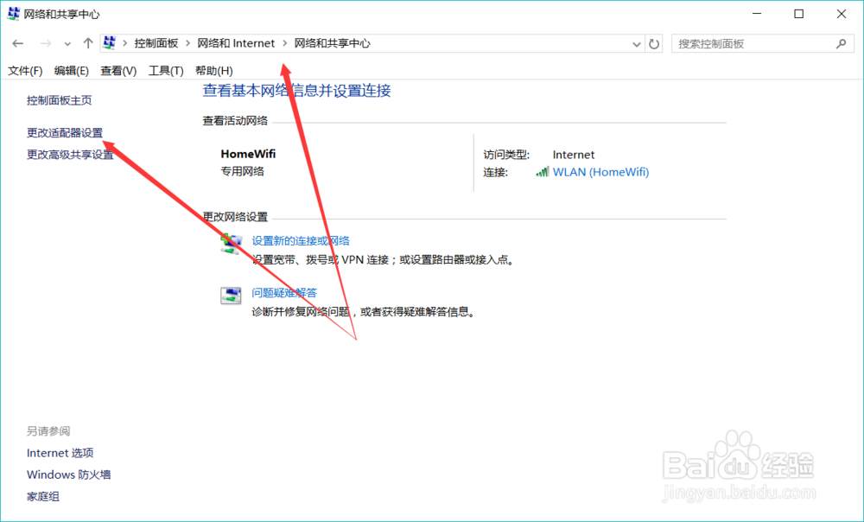Viewport: 864px width, 522px height.
Task: Open the 帮助(H) menu
Action: tap(213, 70)
